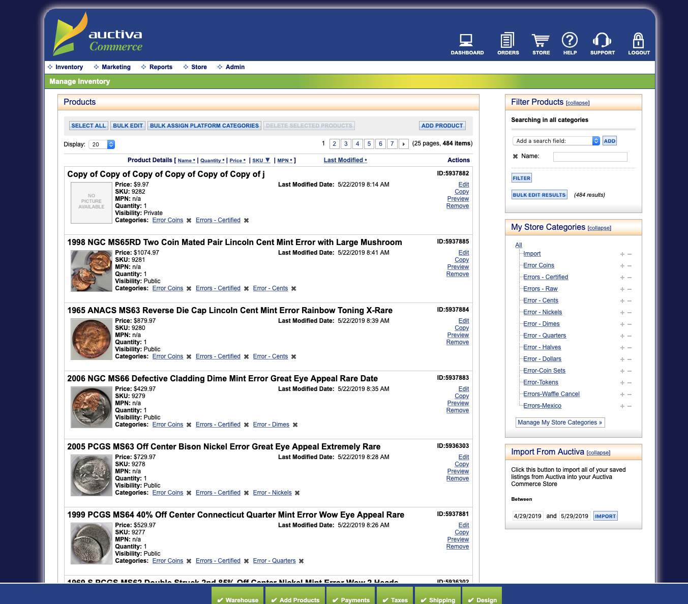
Task: Click the Name filter text field
Action: 590,157
